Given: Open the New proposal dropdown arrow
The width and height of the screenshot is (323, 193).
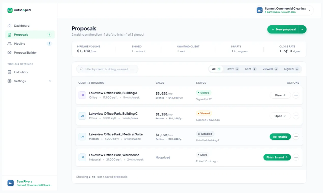Looking at the screenshot, I should 302,29.
